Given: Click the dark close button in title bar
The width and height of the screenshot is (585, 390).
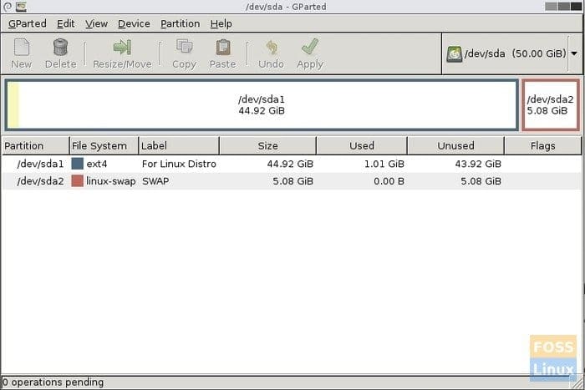Looking at the screenshot, I should click(x=576, y=7).
